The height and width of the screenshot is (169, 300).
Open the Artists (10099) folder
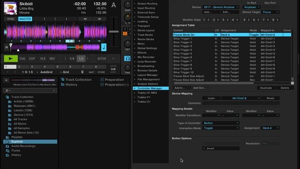[x=23, y=101]
